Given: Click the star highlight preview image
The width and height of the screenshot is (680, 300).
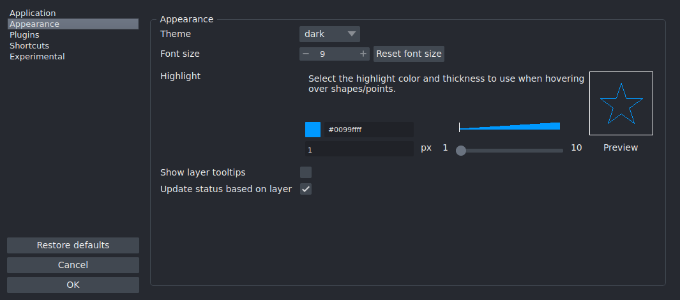Looking at the screenshot, I should [x=621, y=103].
